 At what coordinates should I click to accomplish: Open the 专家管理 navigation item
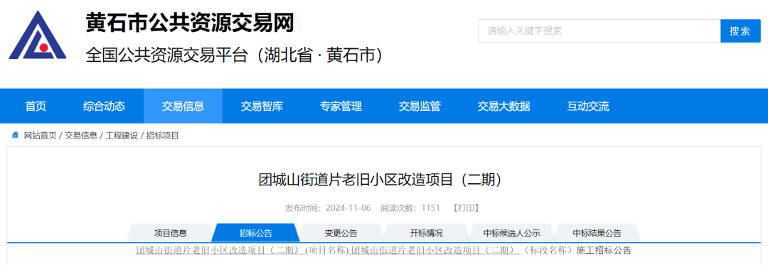point(341,106)
